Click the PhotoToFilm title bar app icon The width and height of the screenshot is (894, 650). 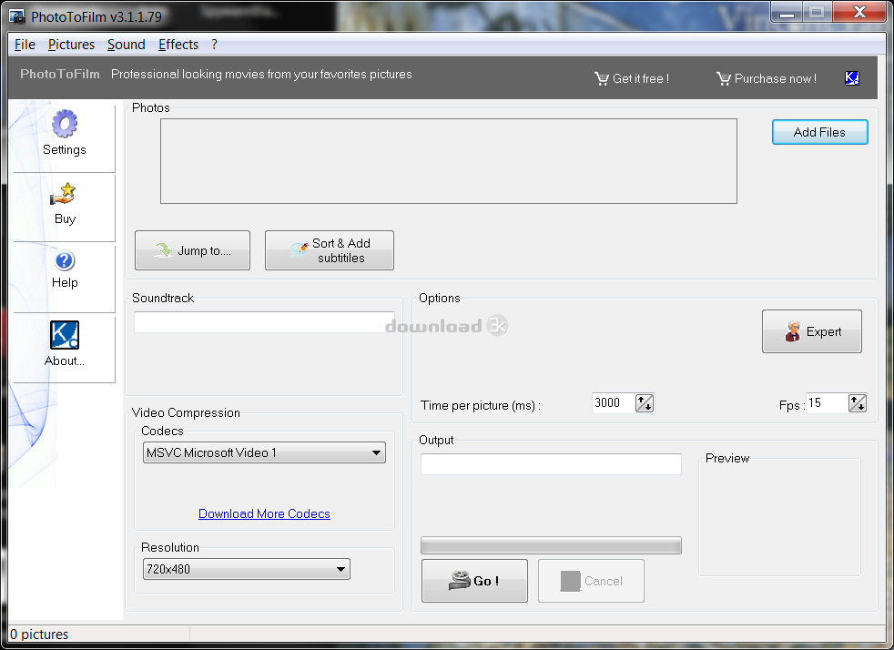[17, 16]
